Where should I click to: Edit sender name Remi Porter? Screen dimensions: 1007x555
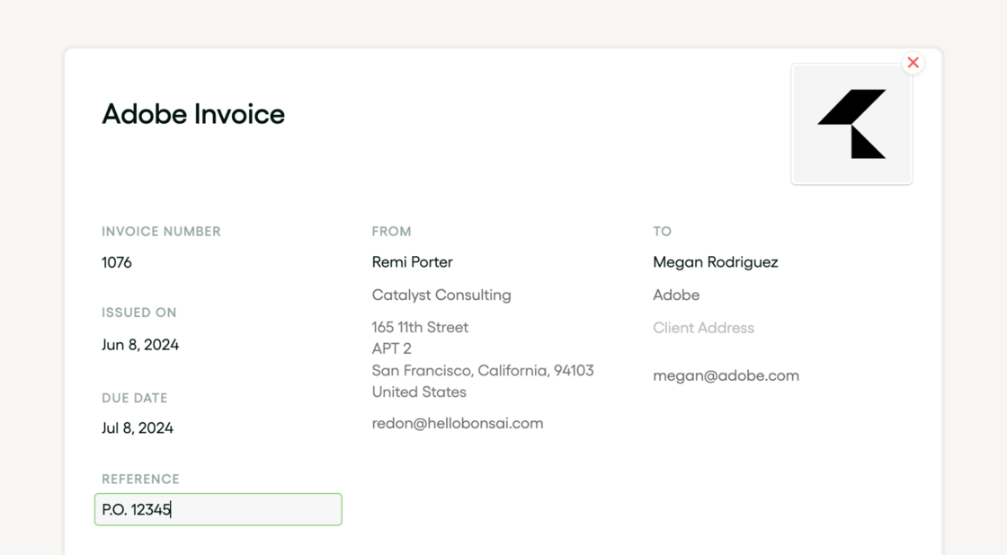pos(412,262)
